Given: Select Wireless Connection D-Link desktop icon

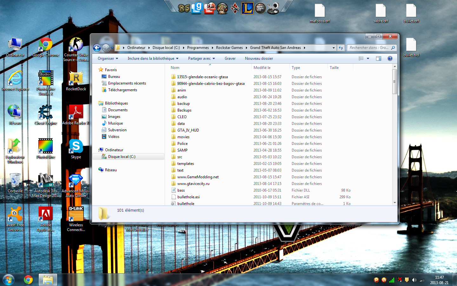Looking at the screenshot, I should [x=76, y=219].
